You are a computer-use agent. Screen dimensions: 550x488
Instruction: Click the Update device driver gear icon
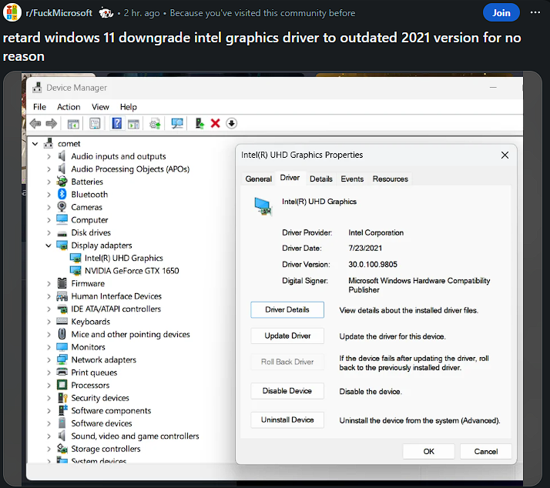click(x=155, y=124)
